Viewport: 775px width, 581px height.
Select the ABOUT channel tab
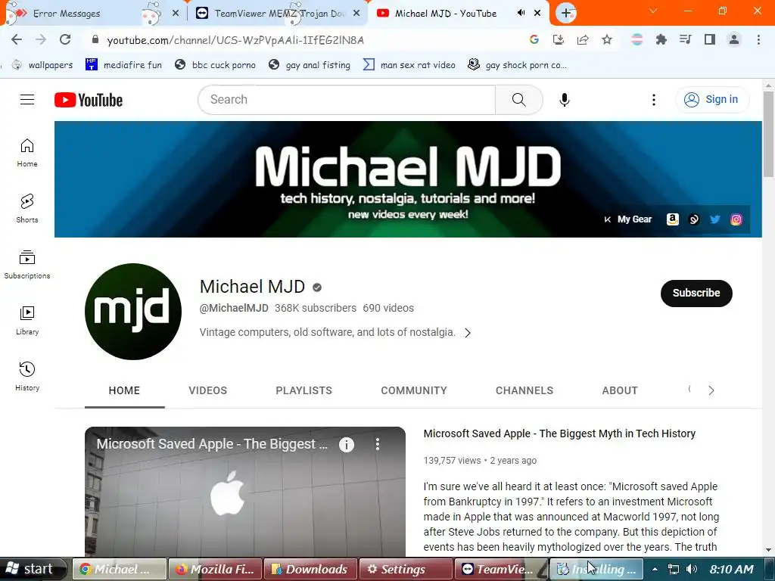(620, 391)
